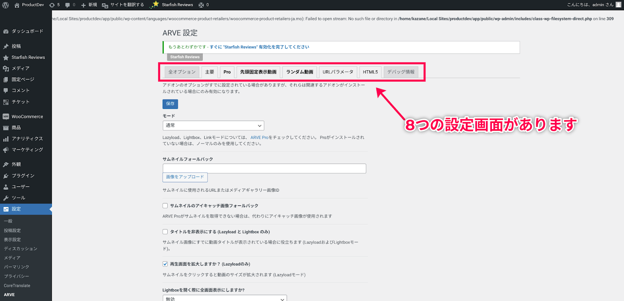Click サイトを翻訳する in admin bar
The width and height of the screenshot is (624, 301).
coord(127,5)
